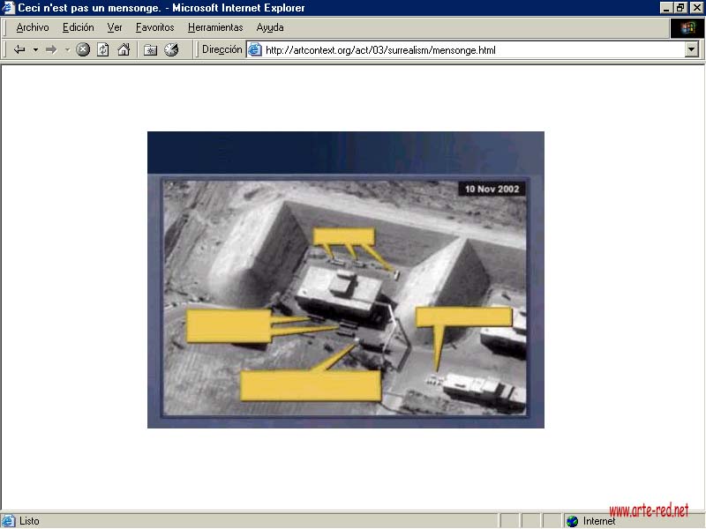The width and height of the screenshot is (706, 529).
Task: Open the Edición menu
Action: point(78,27)
